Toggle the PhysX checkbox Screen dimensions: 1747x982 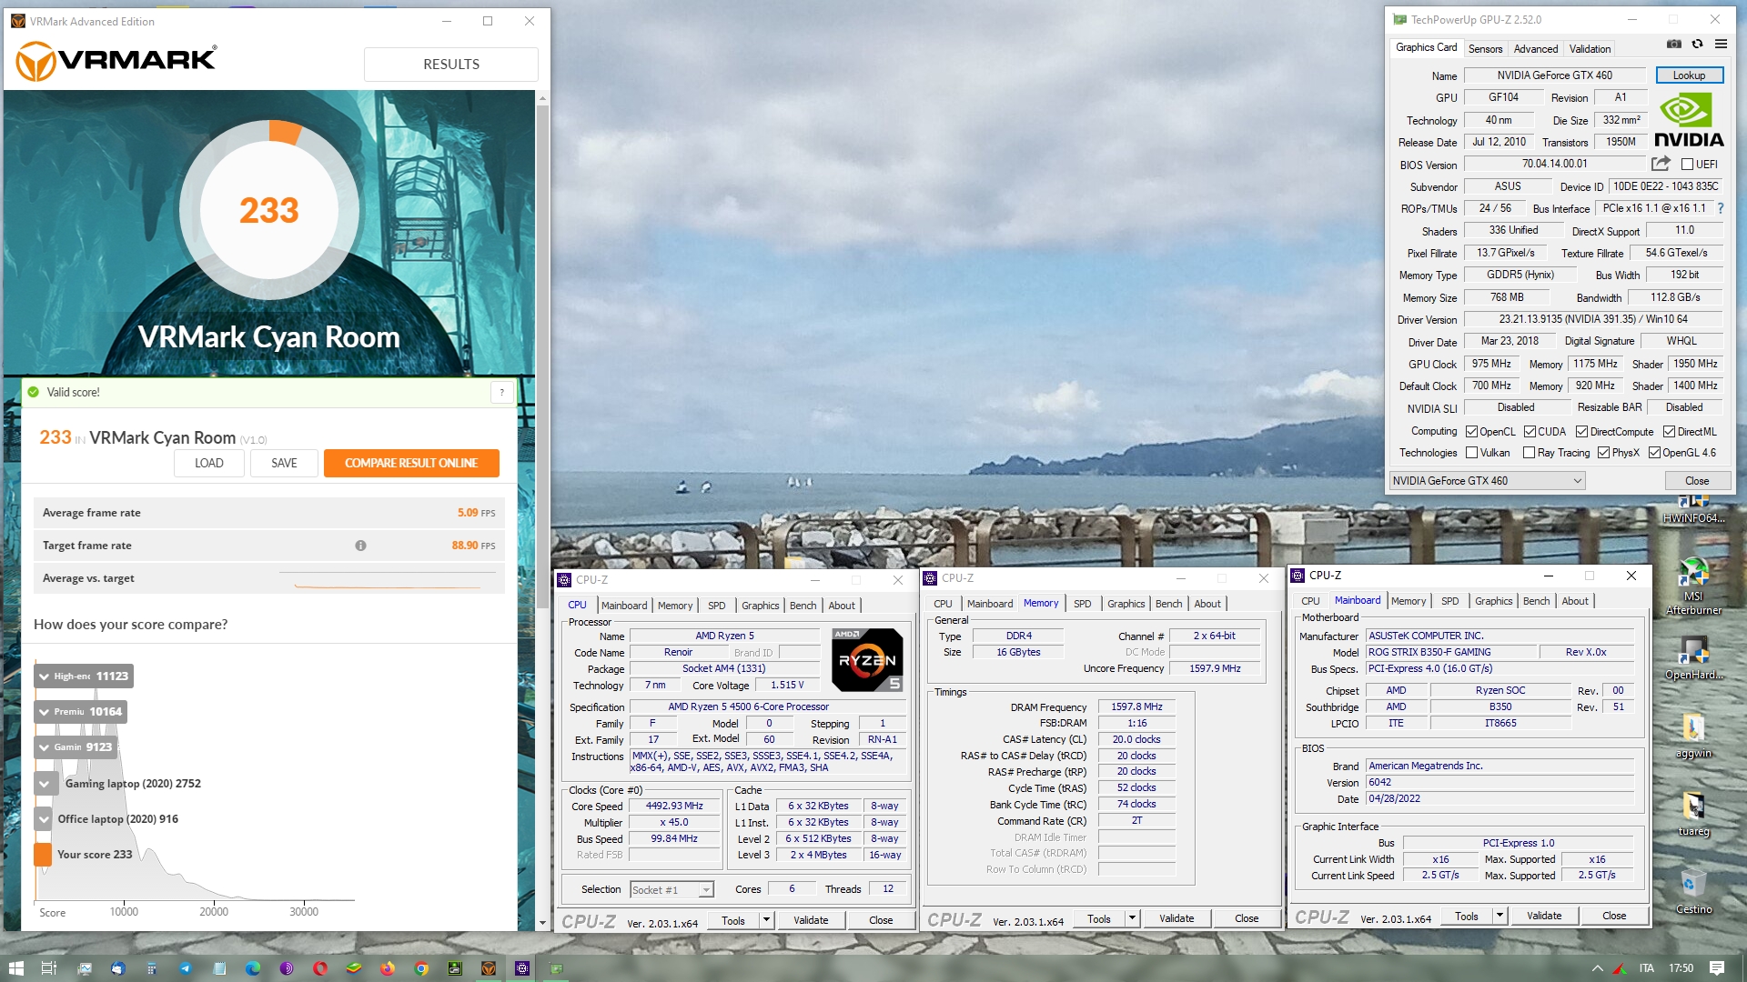pyautogui.click(x=1603, y=453)
